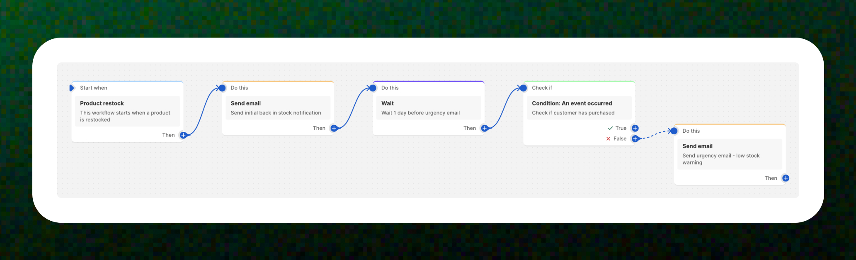
Task: Click the plus icon next to False
Action: click(x=635, y=138)
